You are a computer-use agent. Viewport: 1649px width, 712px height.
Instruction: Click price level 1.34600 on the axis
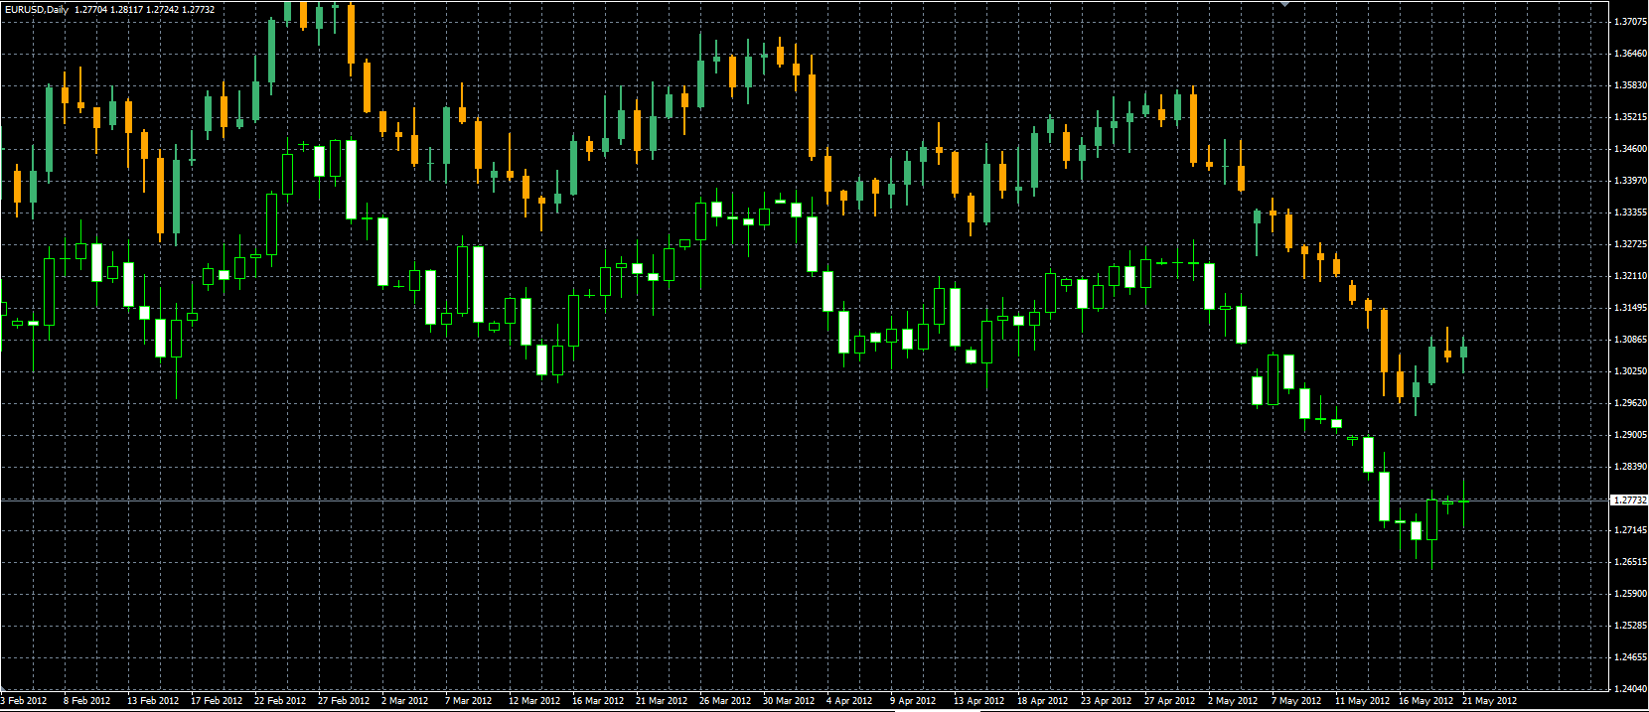[1631, 149]
